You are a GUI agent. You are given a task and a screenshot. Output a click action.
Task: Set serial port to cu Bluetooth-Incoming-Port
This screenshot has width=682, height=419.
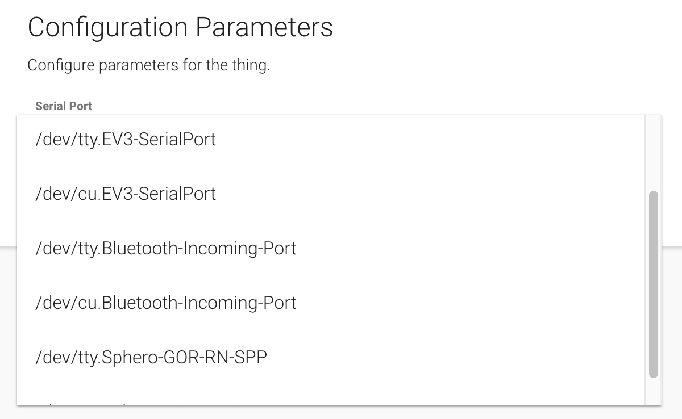165,303
